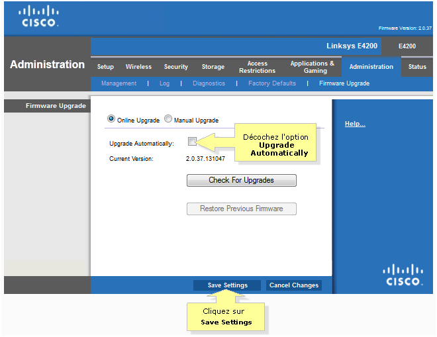Viewport: 437px width, 337px height.
Task: Select the Online Upgrade radio button
Action: tap(111, 120)
